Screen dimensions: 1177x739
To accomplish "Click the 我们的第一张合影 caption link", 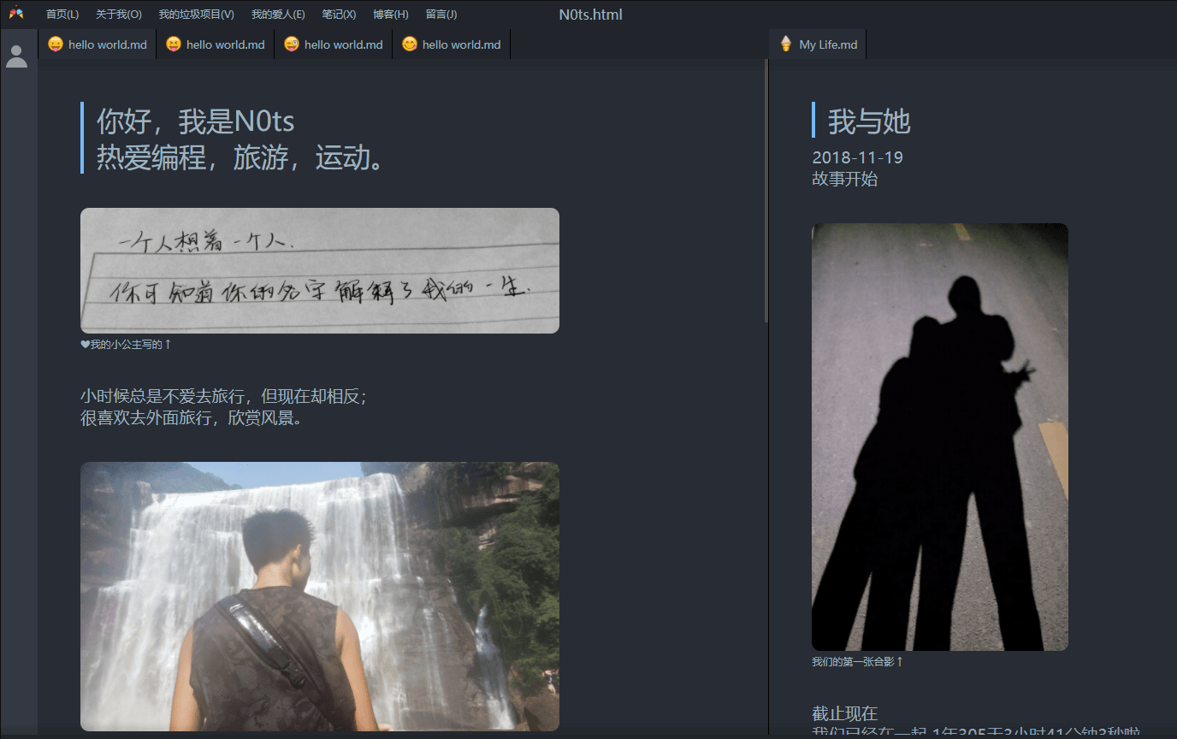I will tap(854, 661).
